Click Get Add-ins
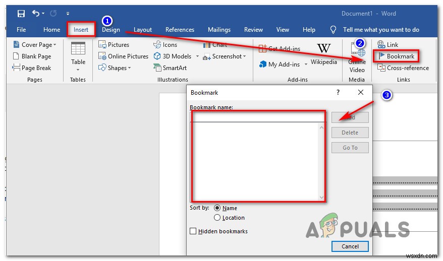The image size is (443, 261). click(x=280, y=48)
